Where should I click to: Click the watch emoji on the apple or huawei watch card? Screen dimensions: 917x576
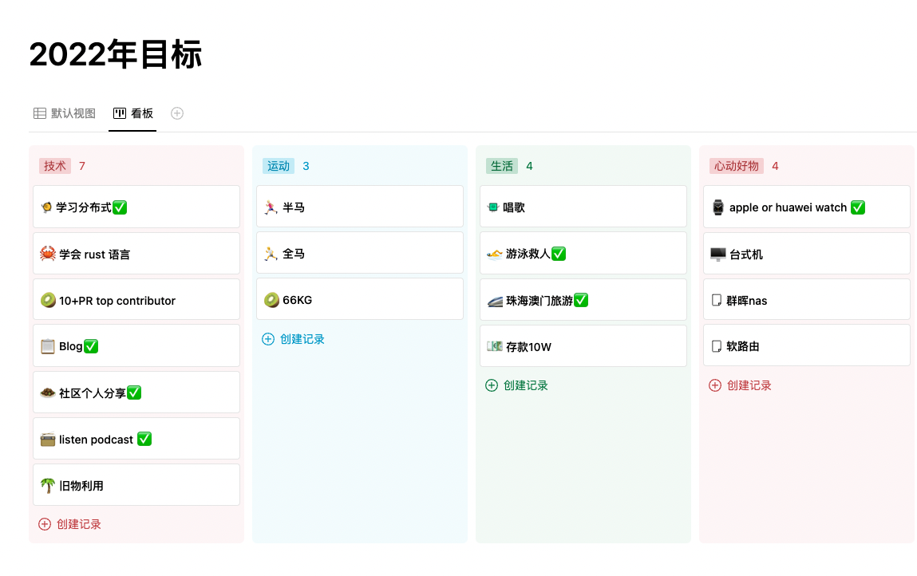(x=717, y=206)
